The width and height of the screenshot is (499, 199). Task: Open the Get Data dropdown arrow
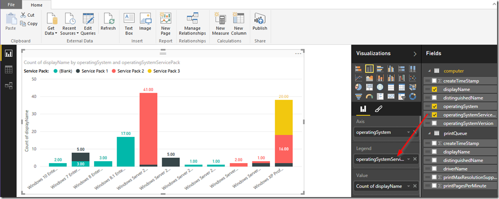pyautogui.click(x=56, y=33)
